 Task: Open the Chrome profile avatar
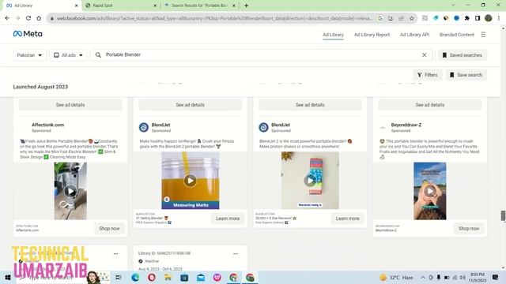489,18
